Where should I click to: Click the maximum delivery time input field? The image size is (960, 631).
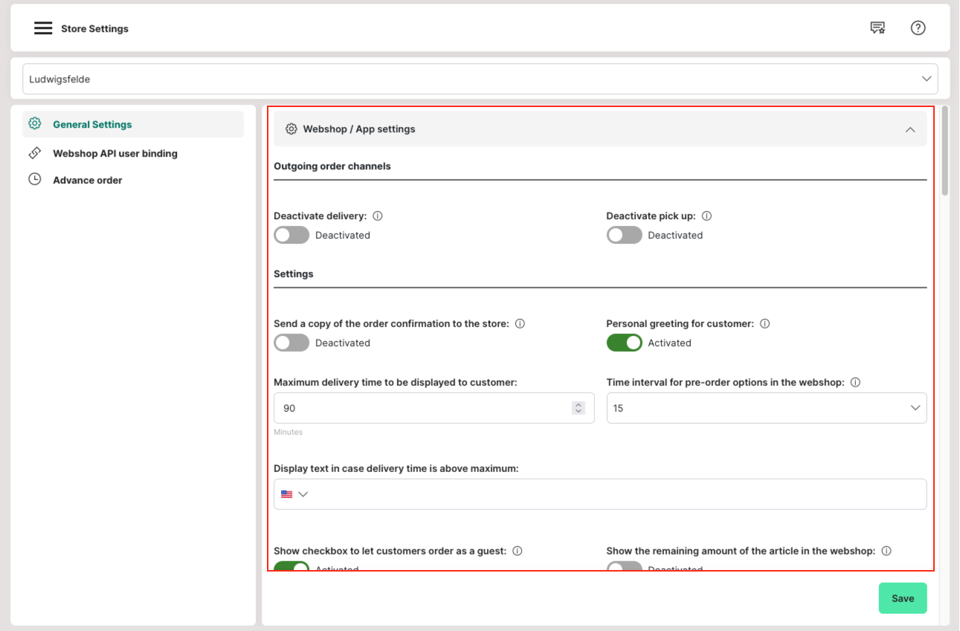(420, 408)
